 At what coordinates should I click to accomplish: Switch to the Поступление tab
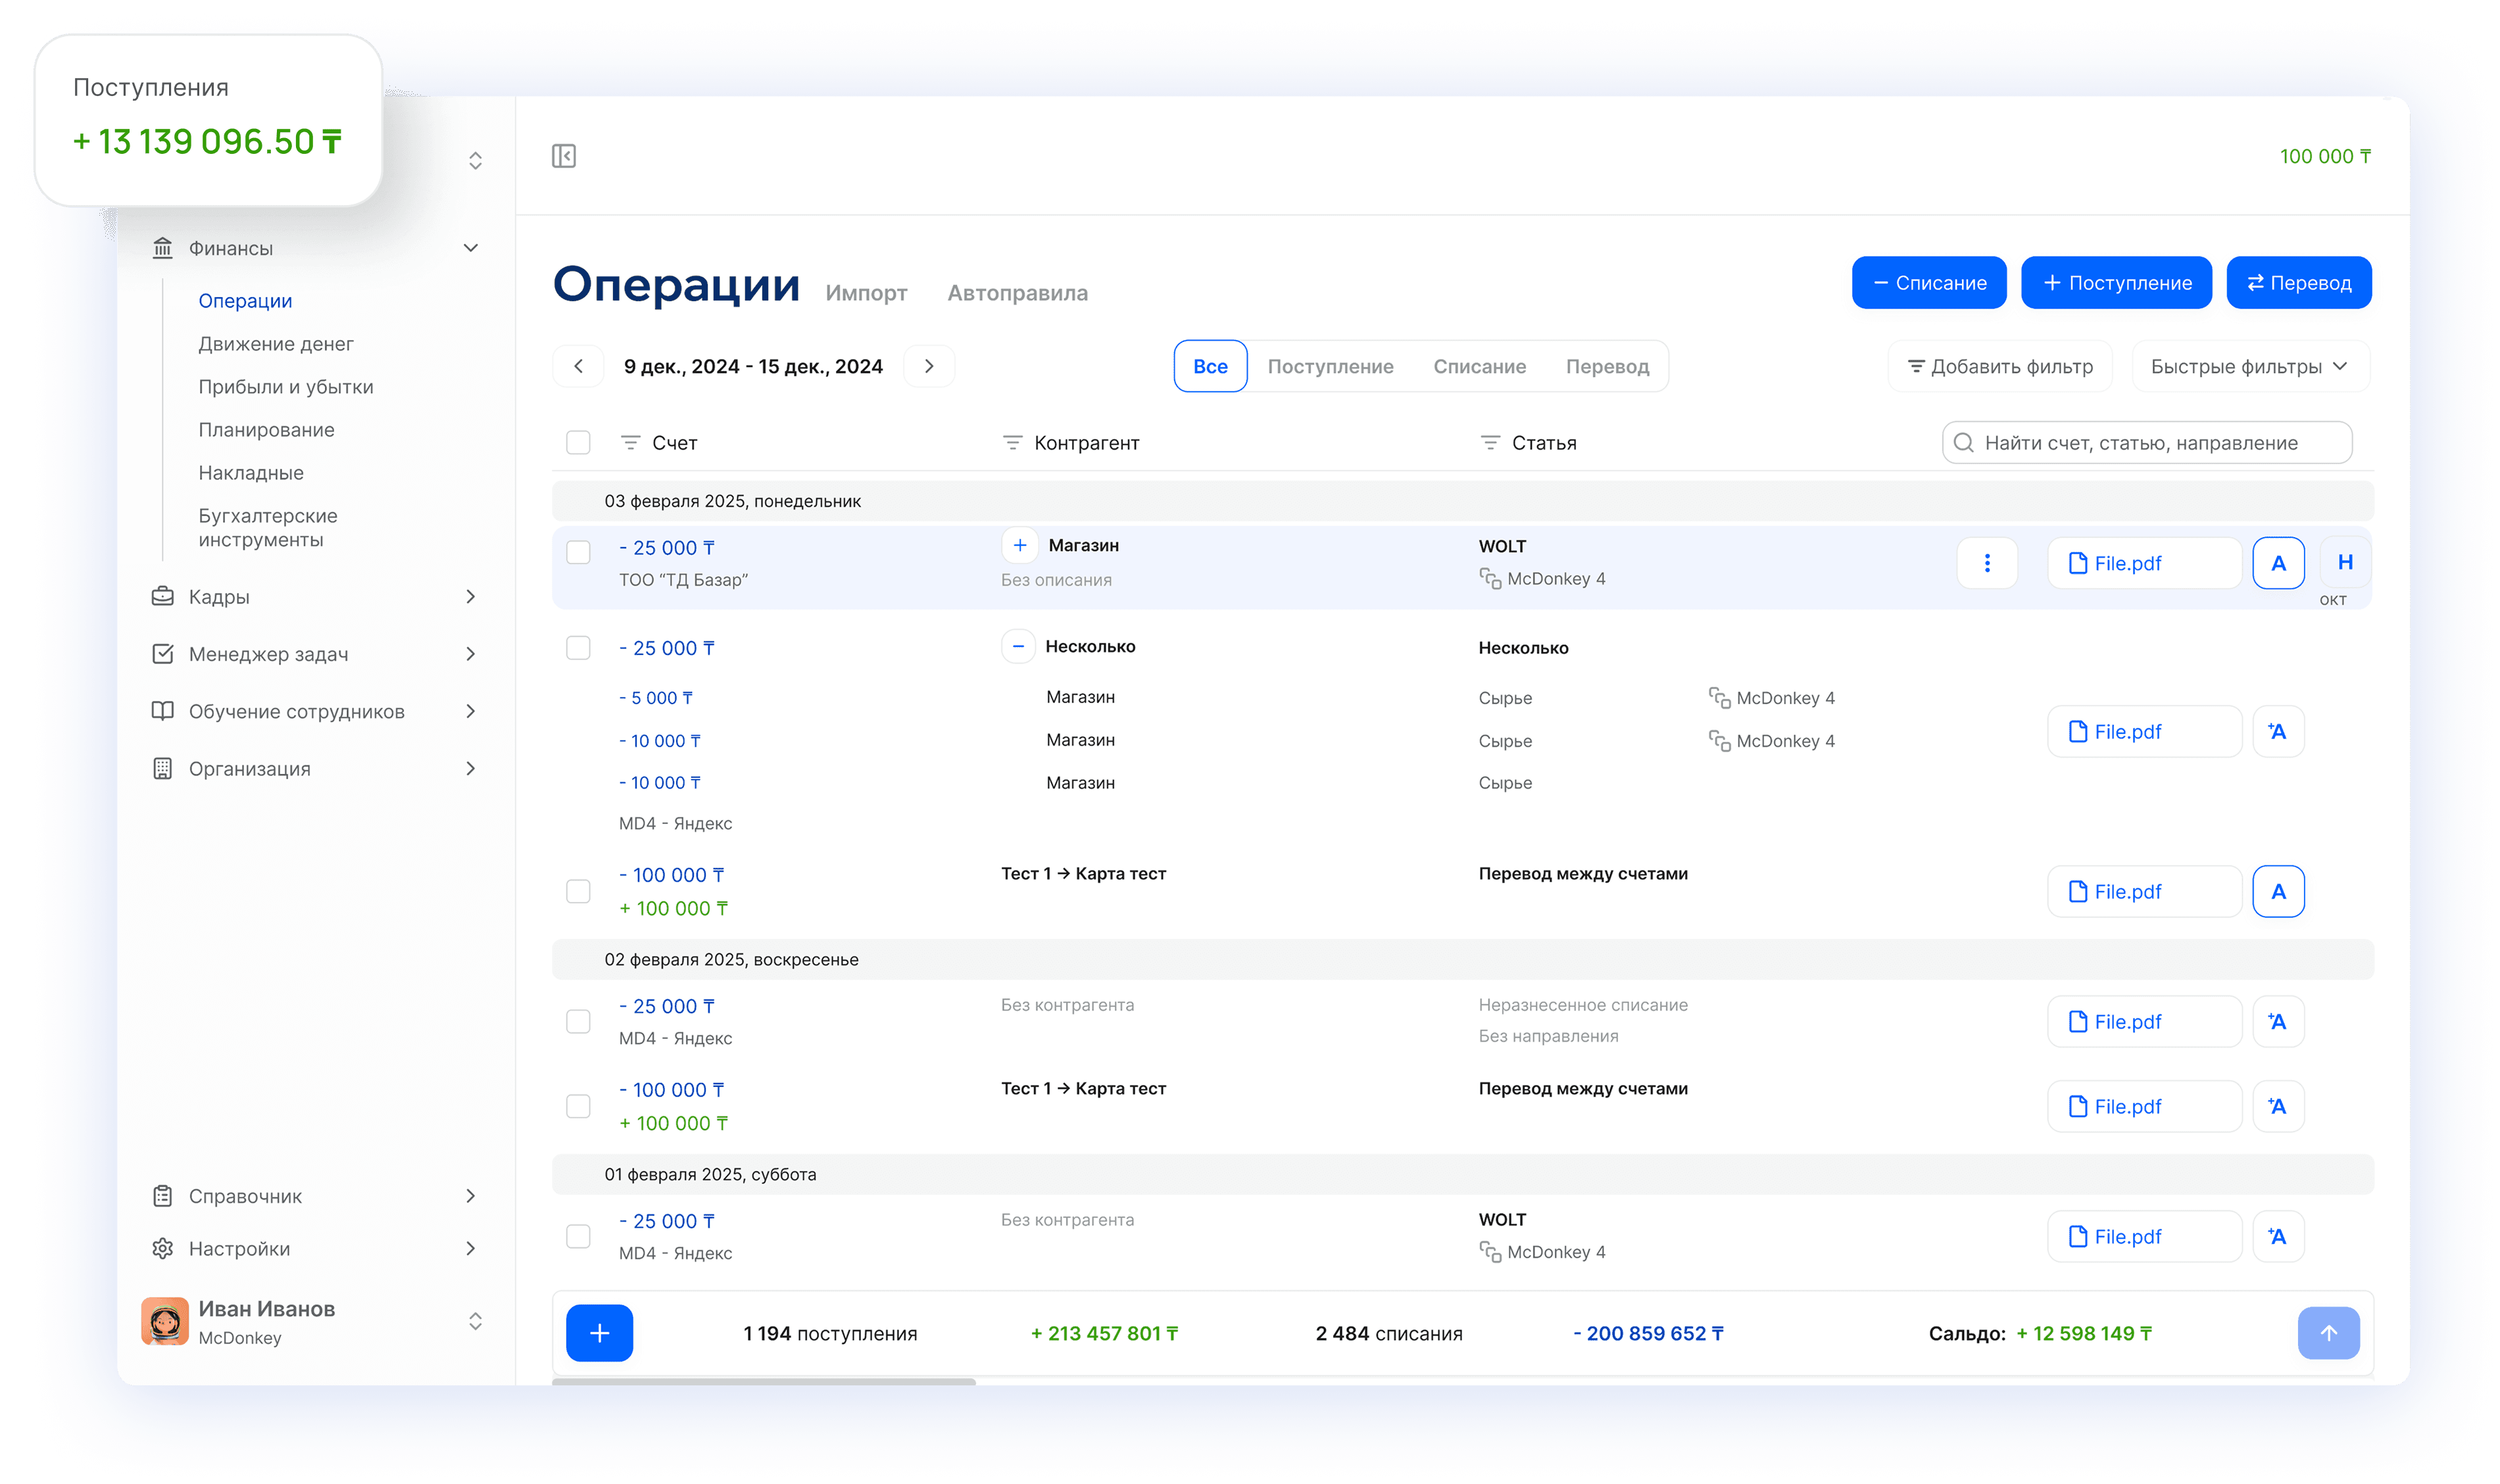(1330, 366)
